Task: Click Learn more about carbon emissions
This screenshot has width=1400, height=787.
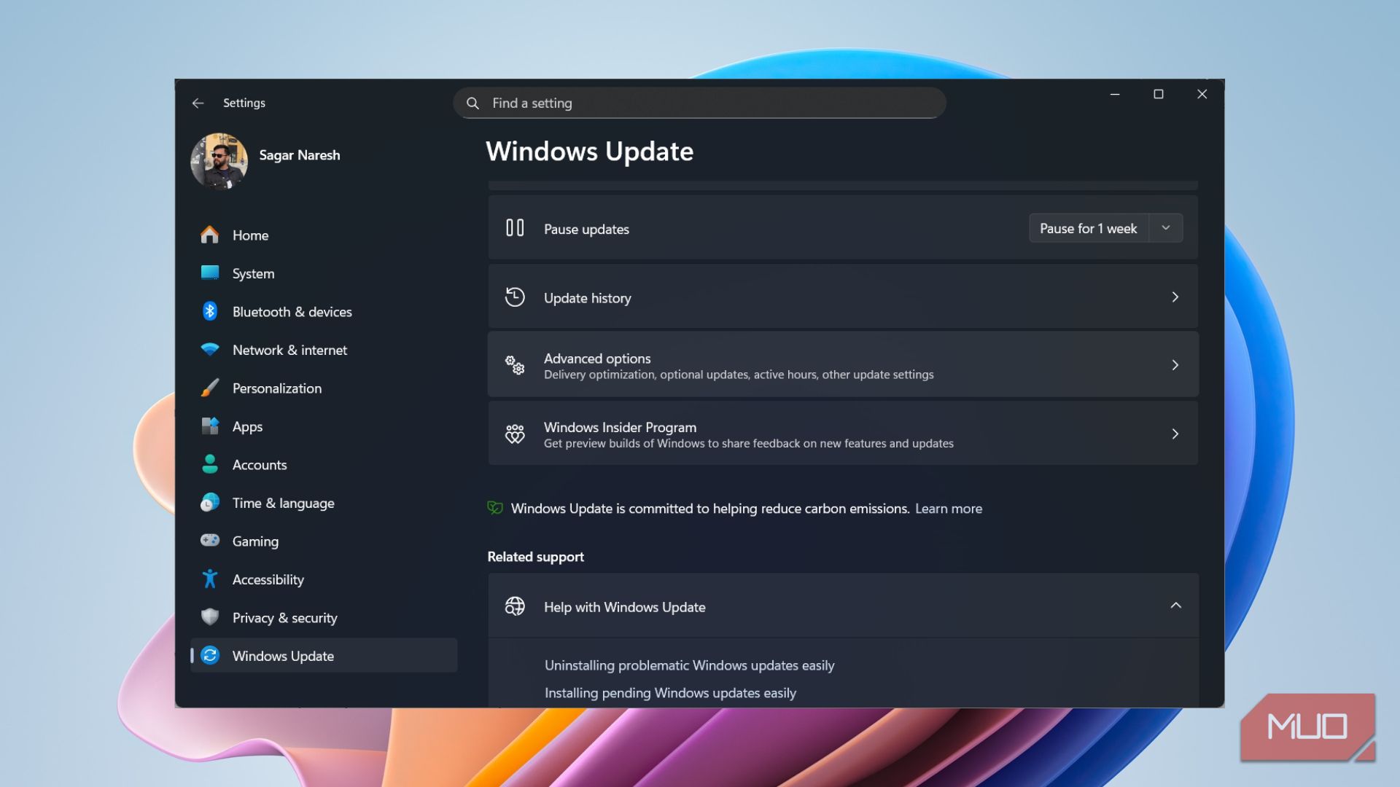Action: pyautogui.click(x=948, y=509)
